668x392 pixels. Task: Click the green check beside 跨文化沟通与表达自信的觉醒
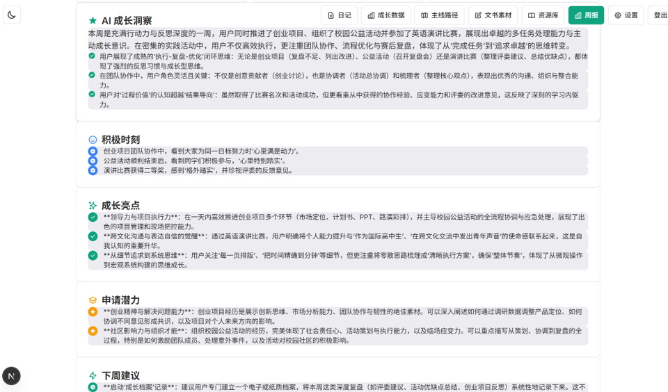click(93, 236)
